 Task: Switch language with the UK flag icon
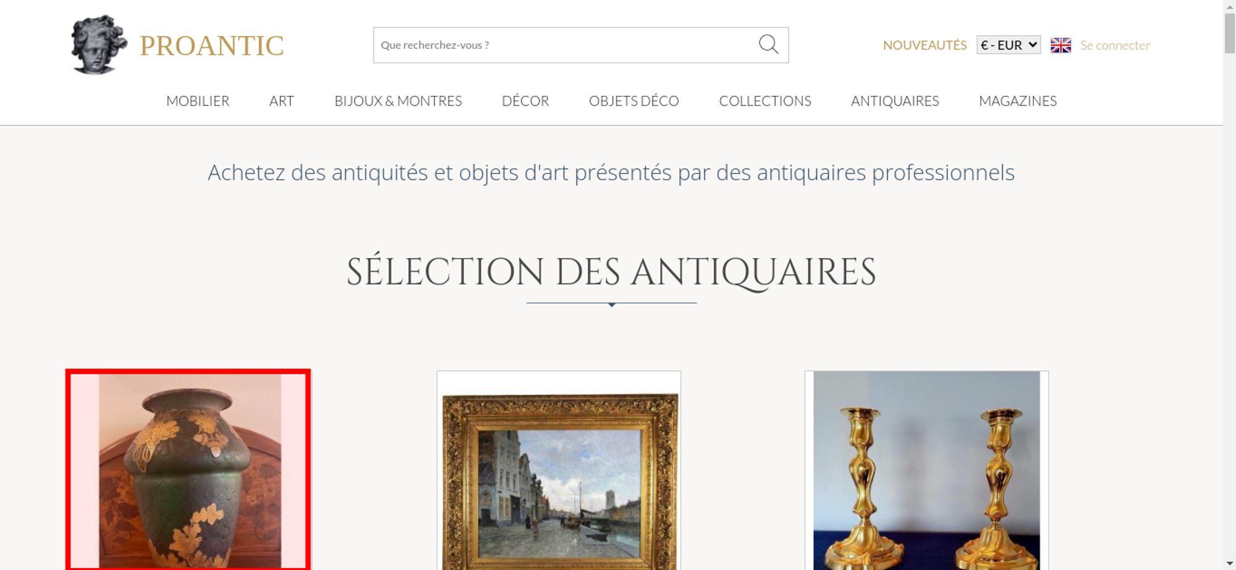(1060, 45)
